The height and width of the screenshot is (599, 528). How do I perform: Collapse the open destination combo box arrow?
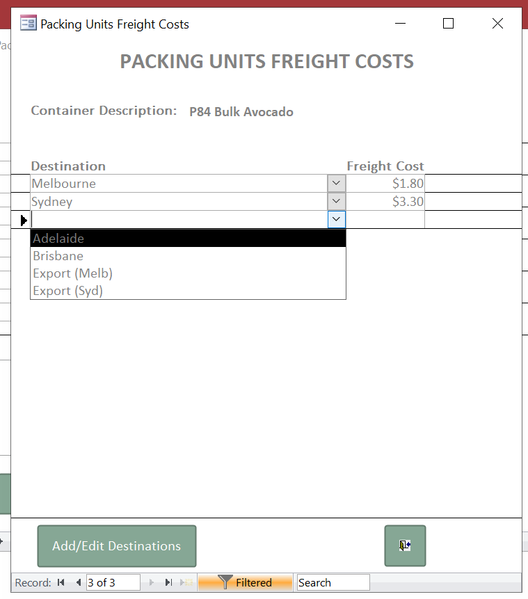pyautogui.click(x=337, y=219)
